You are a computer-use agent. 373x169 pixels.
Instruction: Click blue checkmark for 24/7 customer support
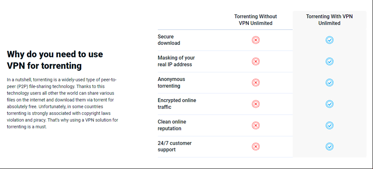click(x=330, y=147)
